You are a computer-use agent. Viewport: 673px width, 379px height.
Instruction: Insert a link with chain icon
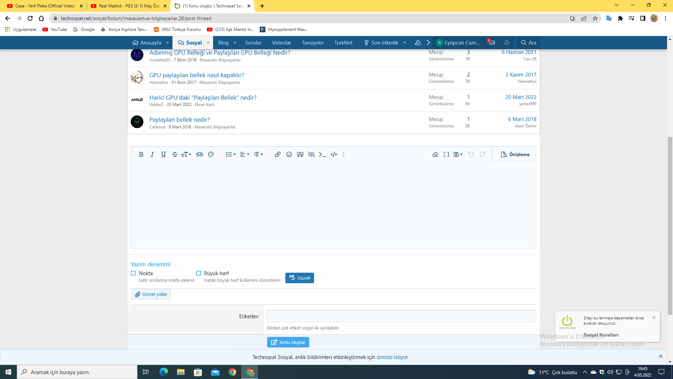coord(278,154)
